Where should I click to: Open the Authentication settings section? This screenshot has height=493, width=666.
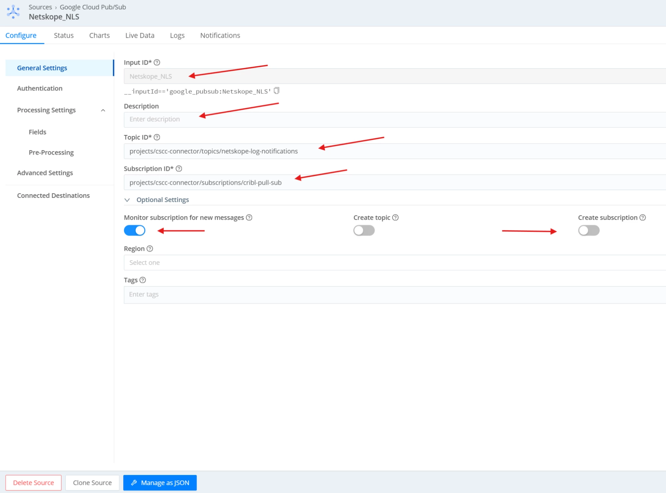pos(40,88)
